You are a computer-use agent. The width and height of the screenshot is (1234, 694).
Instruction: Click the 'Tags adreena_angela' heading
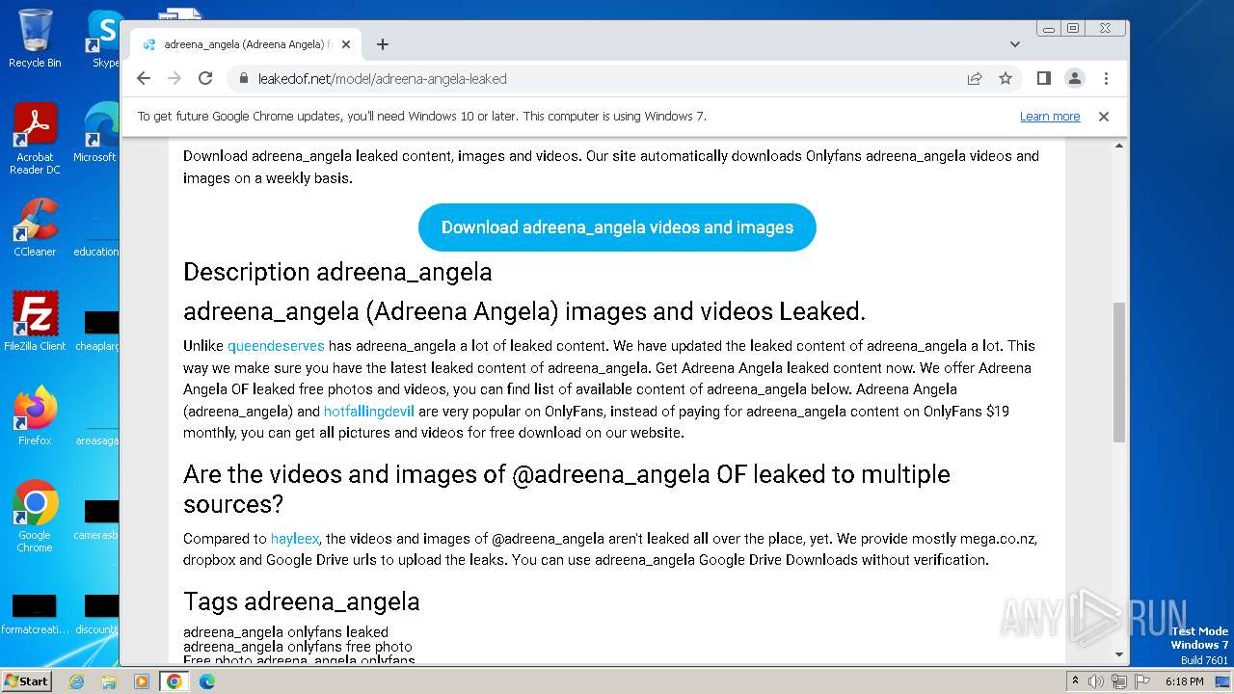(x=302, y=601)
